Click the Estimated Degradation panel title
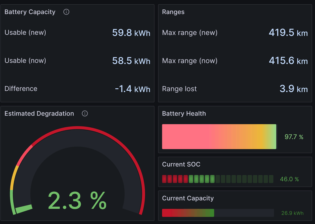 tap(39, 114)
